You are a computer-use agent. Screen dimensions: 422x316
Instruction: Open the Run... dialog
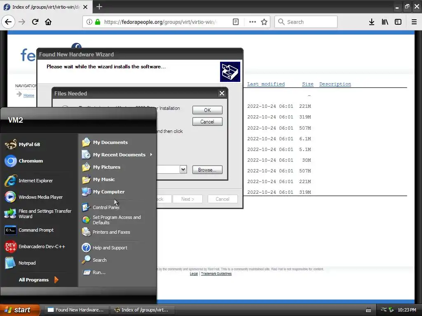[x=94, y=272]
